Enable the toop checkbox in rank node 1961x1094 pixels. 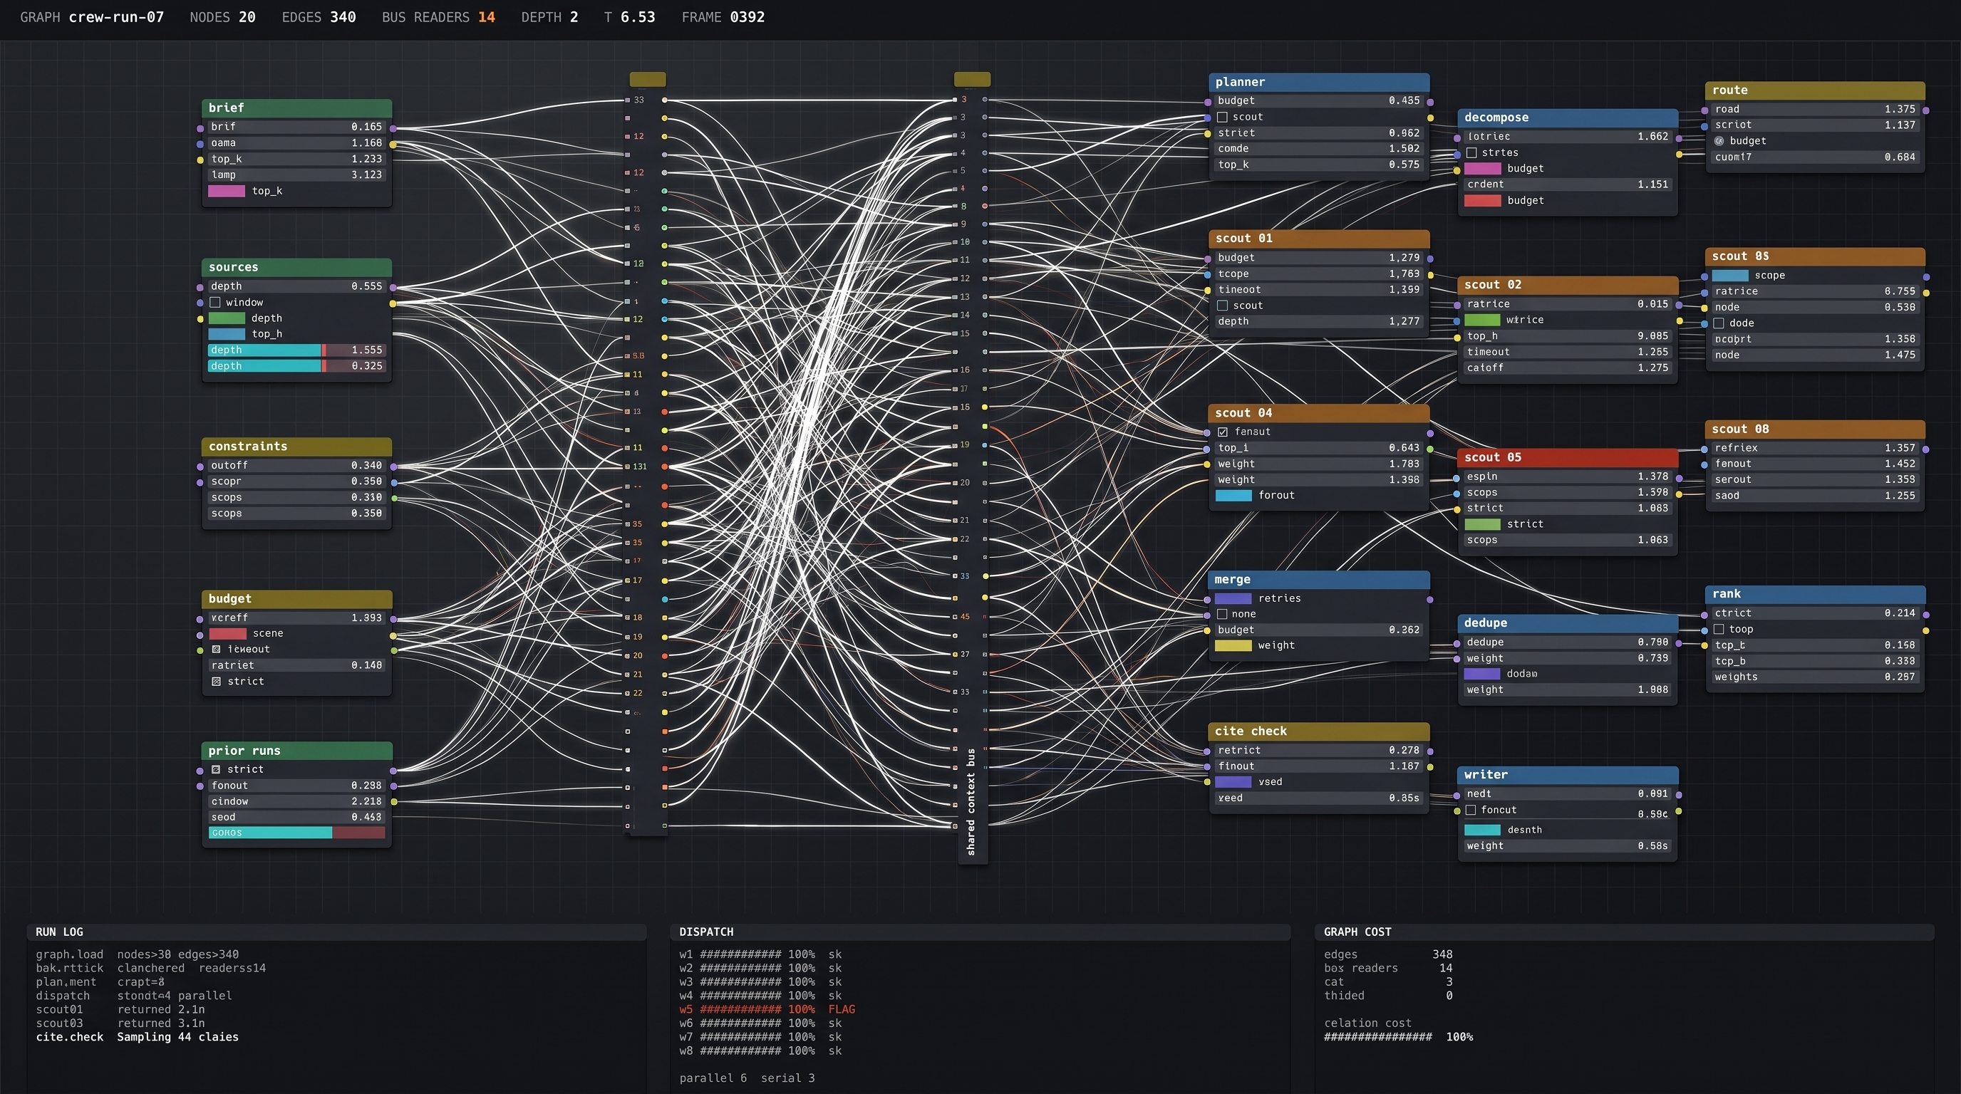[x=1719, y=629]
